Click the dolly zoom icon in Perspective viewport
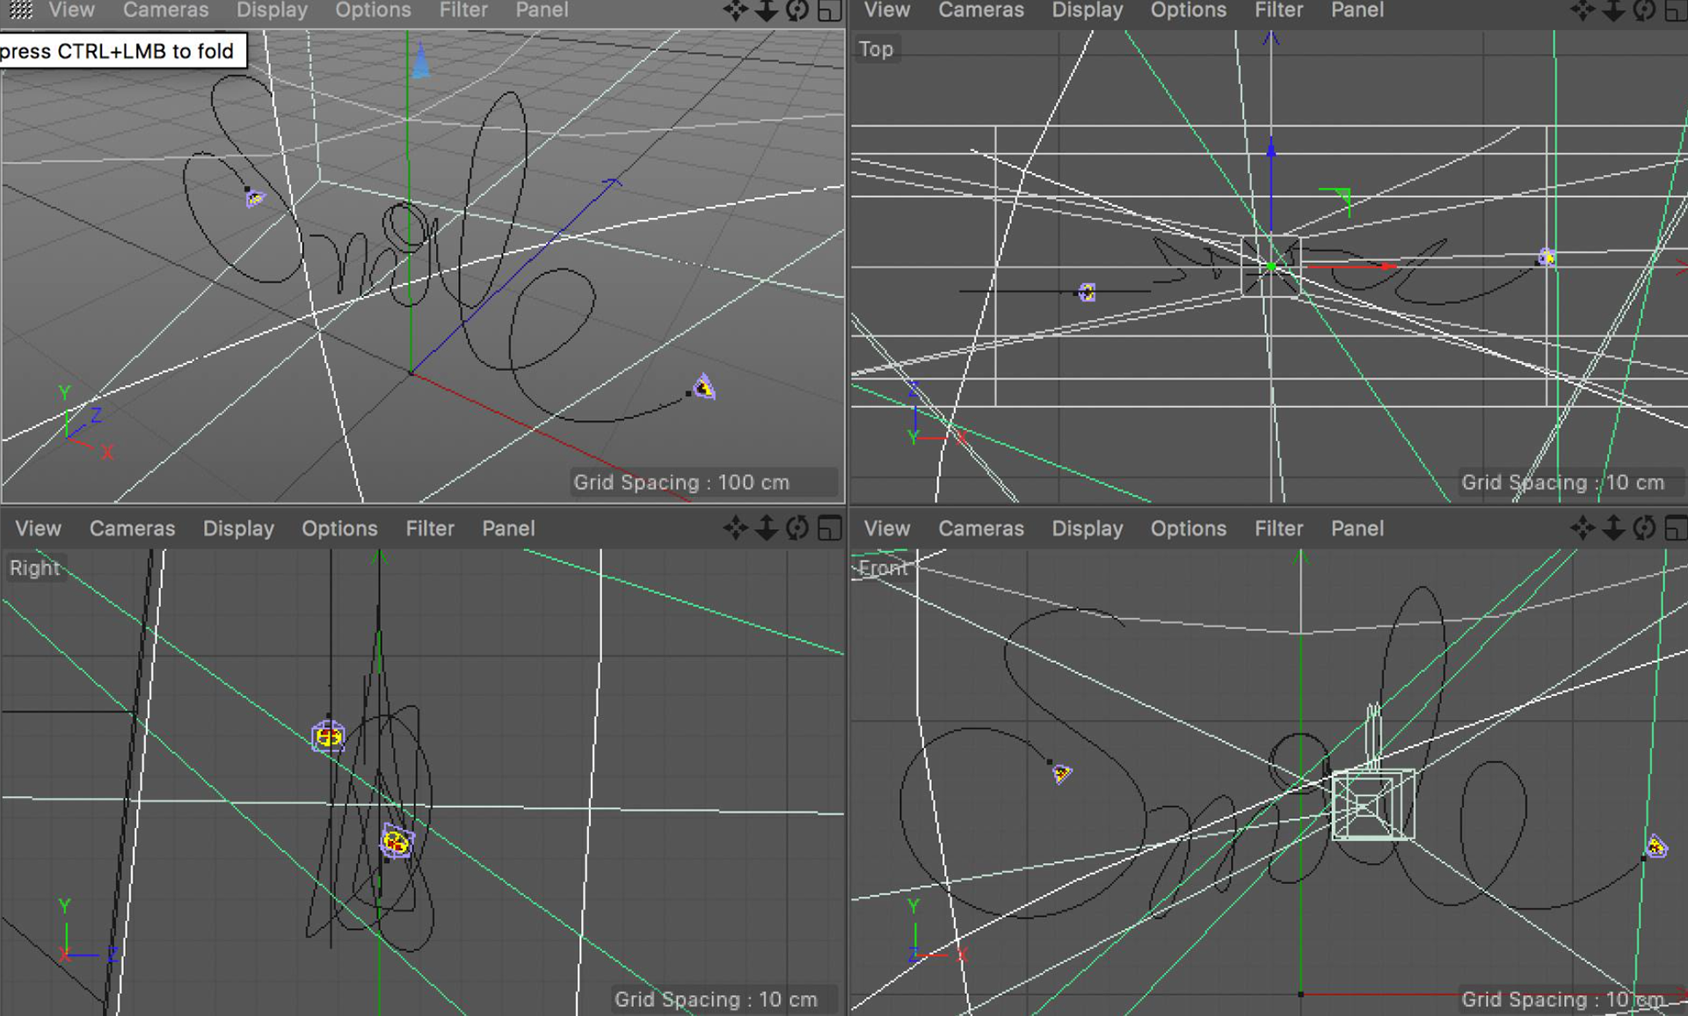This screenshot has height=1016, width=1688. 767,11
